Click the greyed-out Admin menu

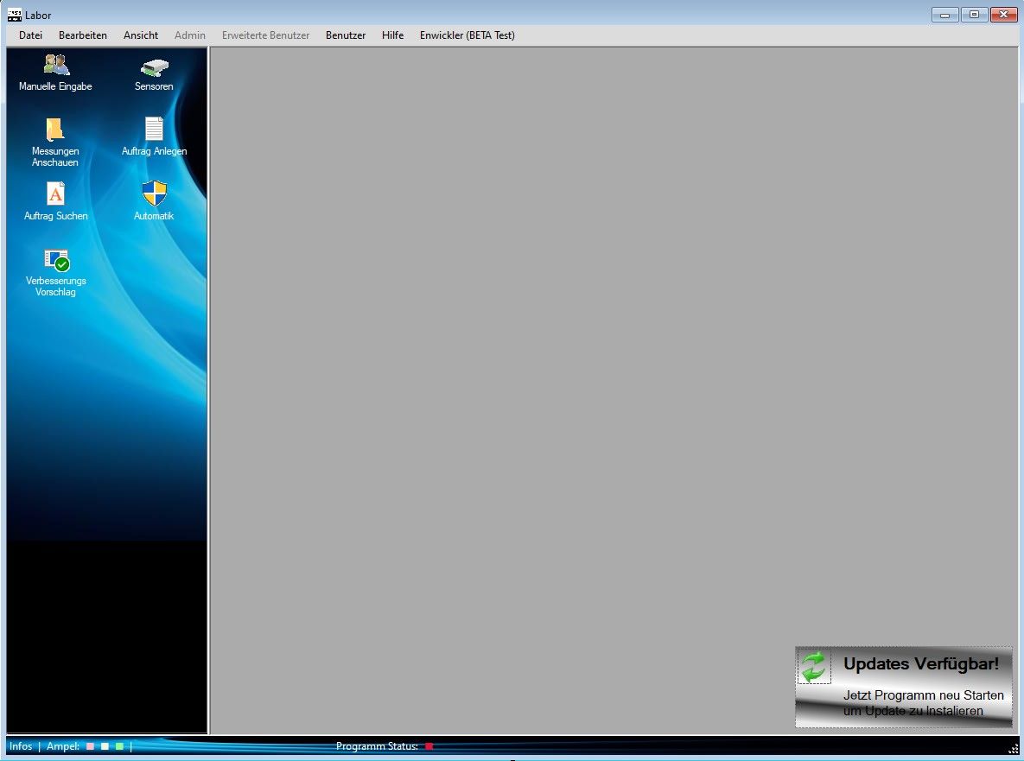click(190, 35)
